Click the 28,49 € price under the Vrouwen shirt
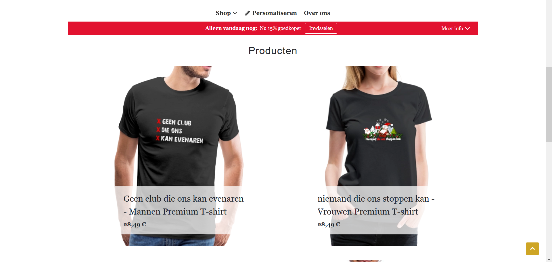This screenshot has width=552, height=262. pos(329,224)
